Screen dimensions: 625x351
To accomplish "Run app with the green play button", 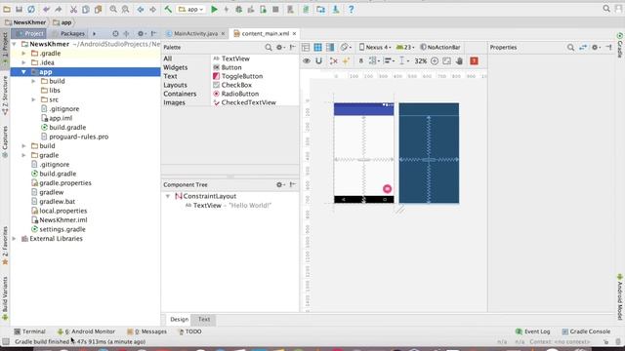I will pos(214,9).
